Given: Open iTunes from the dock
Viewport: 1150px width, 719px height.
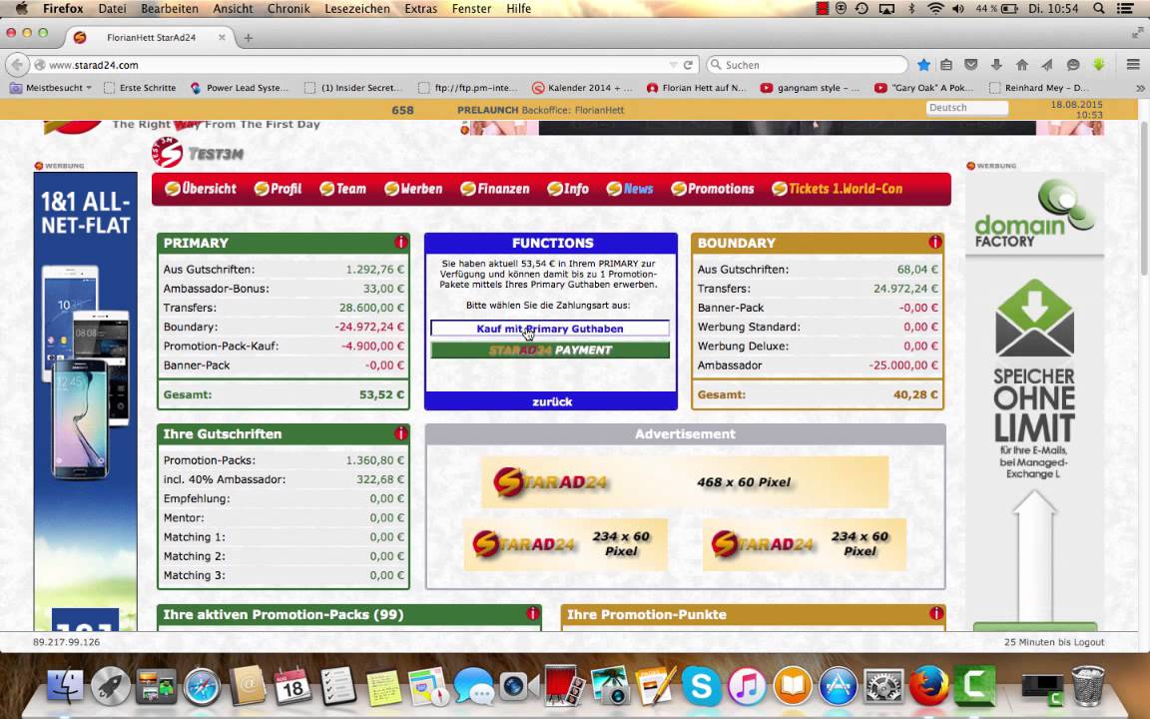Looking at the screenshot, I should 747,685.
